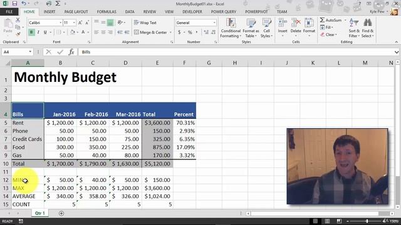Click the Cut scissors icon
This screenshot has width=401, height=225.
point(18,20)
